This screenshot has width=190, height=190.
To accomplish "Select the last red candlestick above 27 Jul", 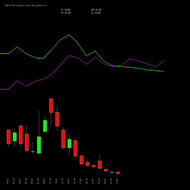I will [118, 173].
